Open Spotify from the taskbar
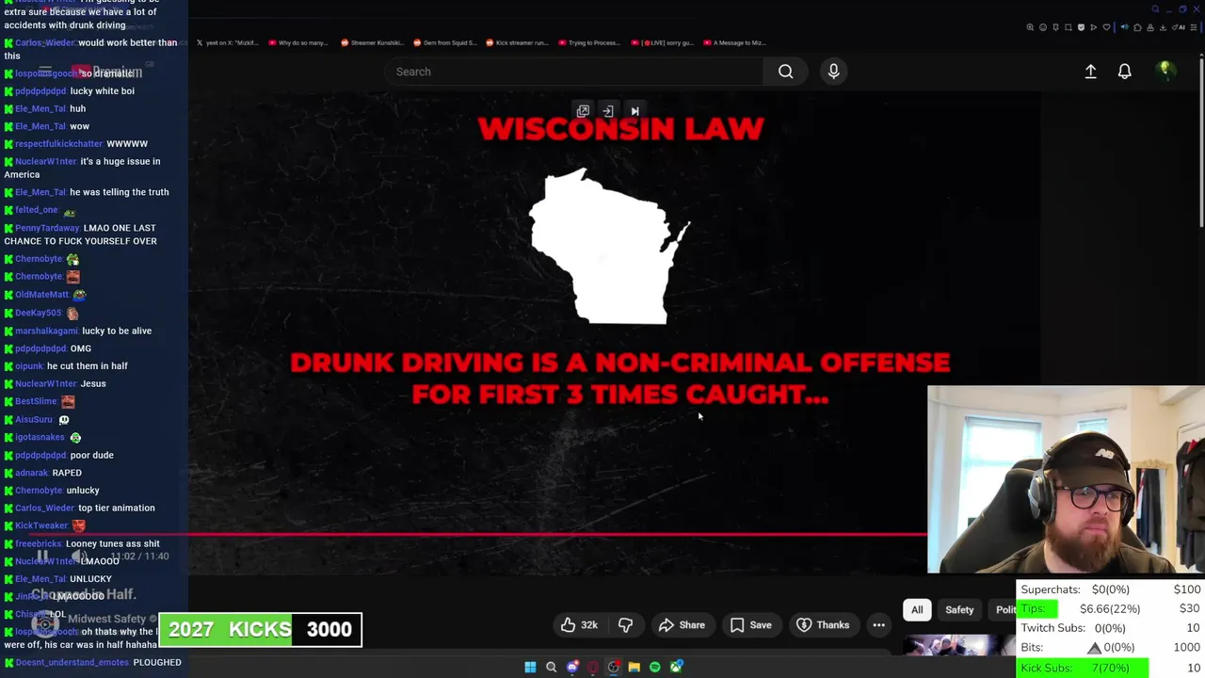This screenshot has height=678, width=1205. pos(655,667)
